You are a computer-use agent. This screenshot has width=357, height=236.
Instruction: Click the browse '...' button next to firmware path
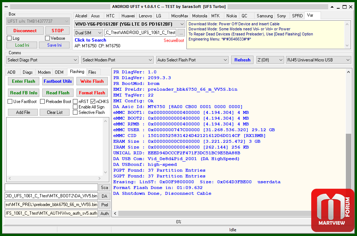181,33
